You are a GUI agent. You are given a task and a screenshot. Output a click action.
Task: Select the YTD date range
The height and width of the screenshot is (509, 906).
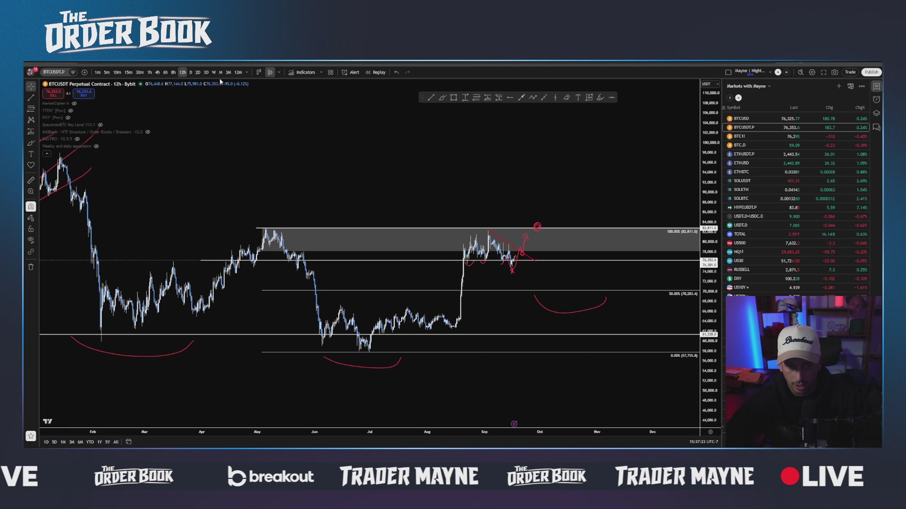pyautogui.click(x=90, y=442)
